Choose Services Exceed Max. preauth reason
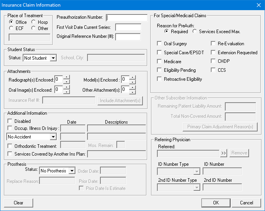This screenshot has width=265, height=211. [x=195, y=32]
